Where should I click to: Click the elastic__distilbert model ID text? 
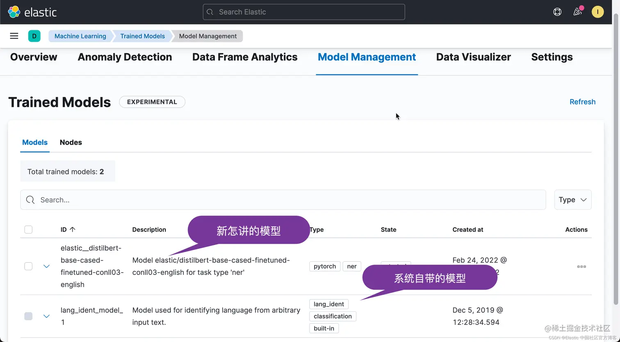[92, 266]
